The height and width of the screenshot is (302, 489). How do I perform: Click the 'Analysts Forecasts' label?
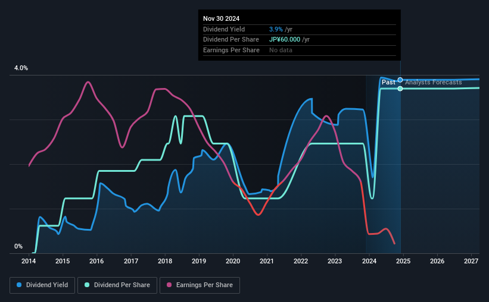pyautogui.click(x=433, y=82)
